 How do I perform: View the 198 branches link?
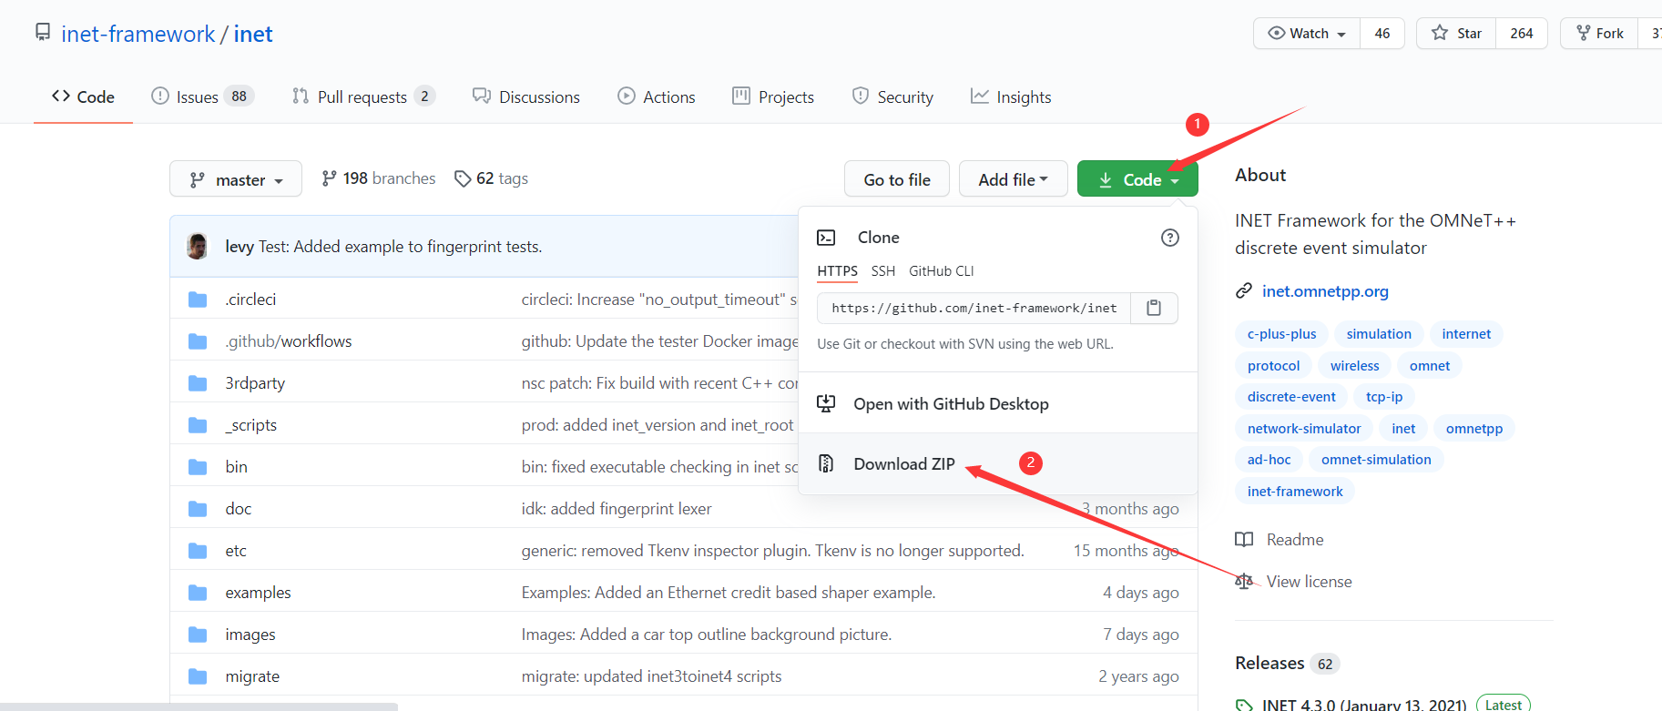coord(379,178)
